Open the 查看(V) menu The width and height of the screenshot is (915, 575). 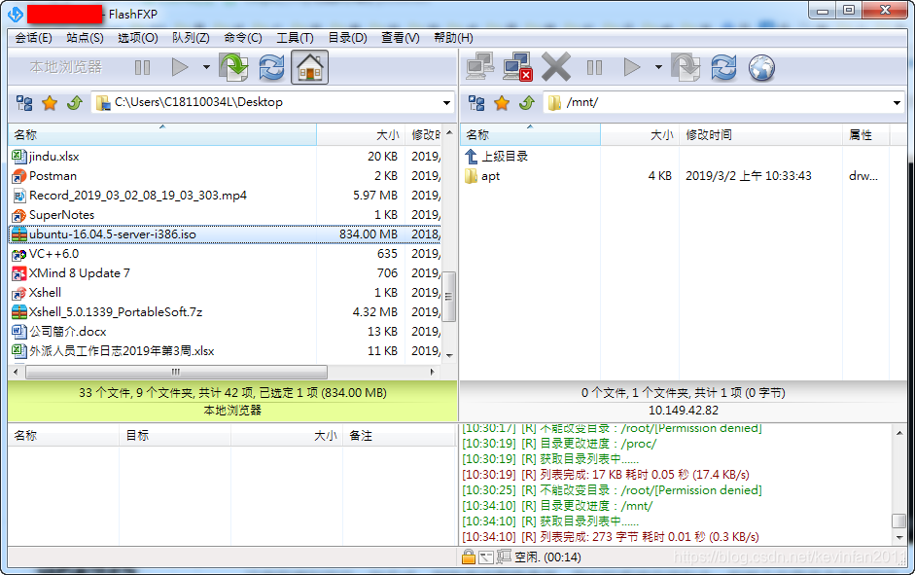401,38
